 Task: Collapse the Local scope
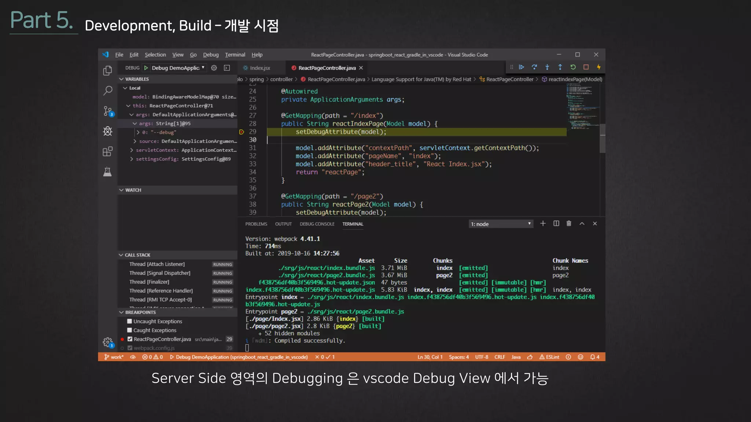[125, 88]
